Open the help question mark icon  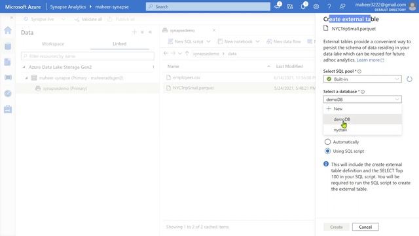tap(329, 7)
